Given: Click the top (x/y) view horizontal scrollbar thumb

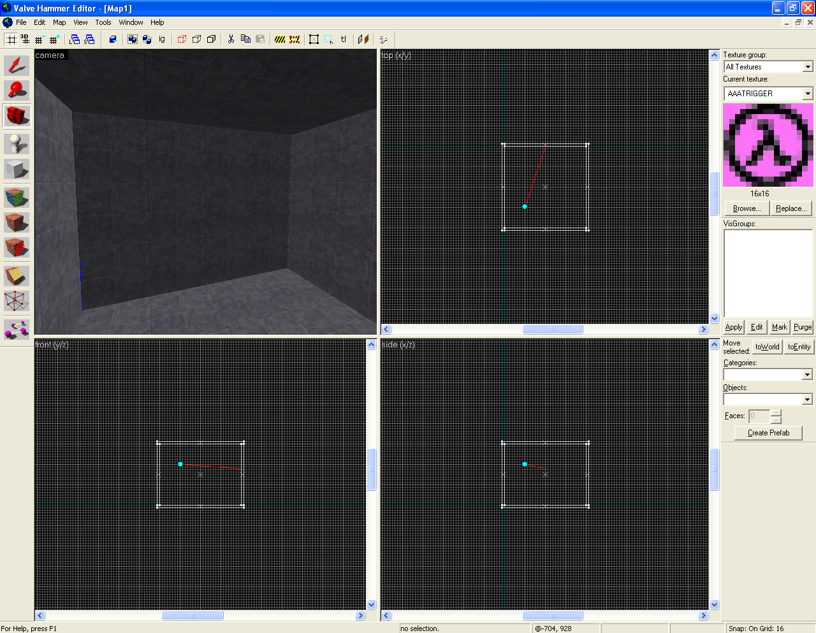Looking at the screenshot, I should (553, 330).
